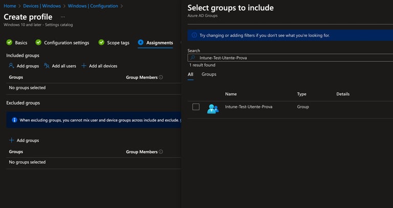Click '1 result found' text
This screenshot has width=393, height=208.
point(202,65)
